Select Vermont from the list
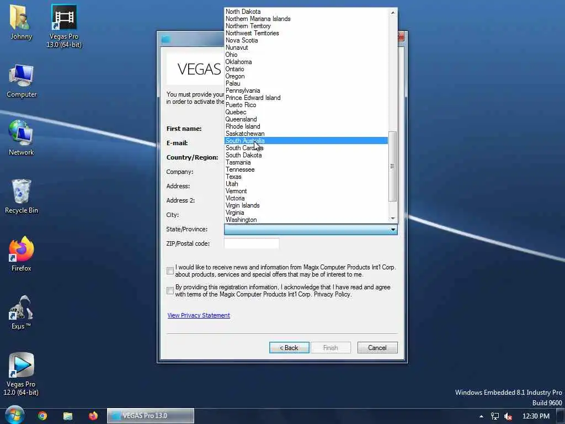This screenshot has width=565, height=424. (306, 191)
